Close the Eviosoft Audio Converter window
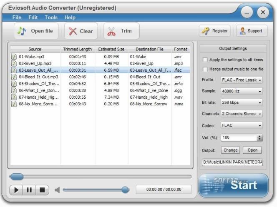The image size is (277, 207). 263,12
